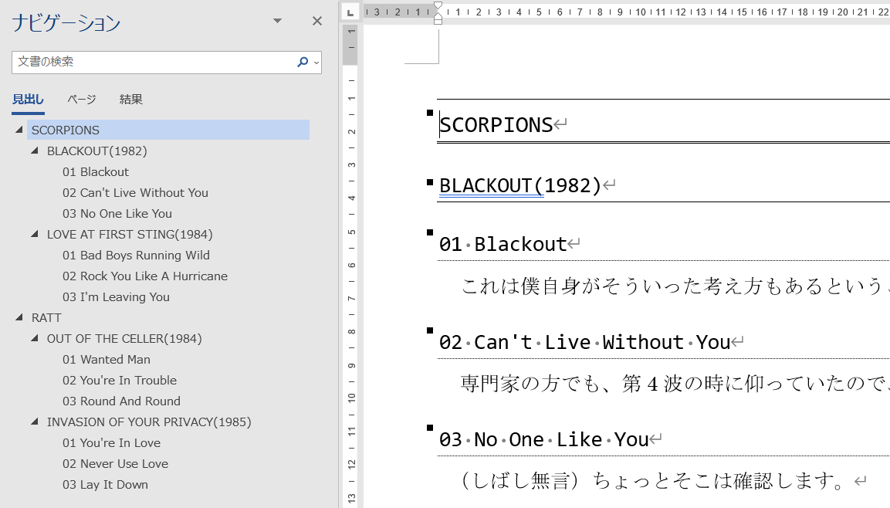The height and width of the screenshot is (508, 890).
Task: Select "02 Rock You Like A Hurricane" in navigation
Action: [144, 276]
